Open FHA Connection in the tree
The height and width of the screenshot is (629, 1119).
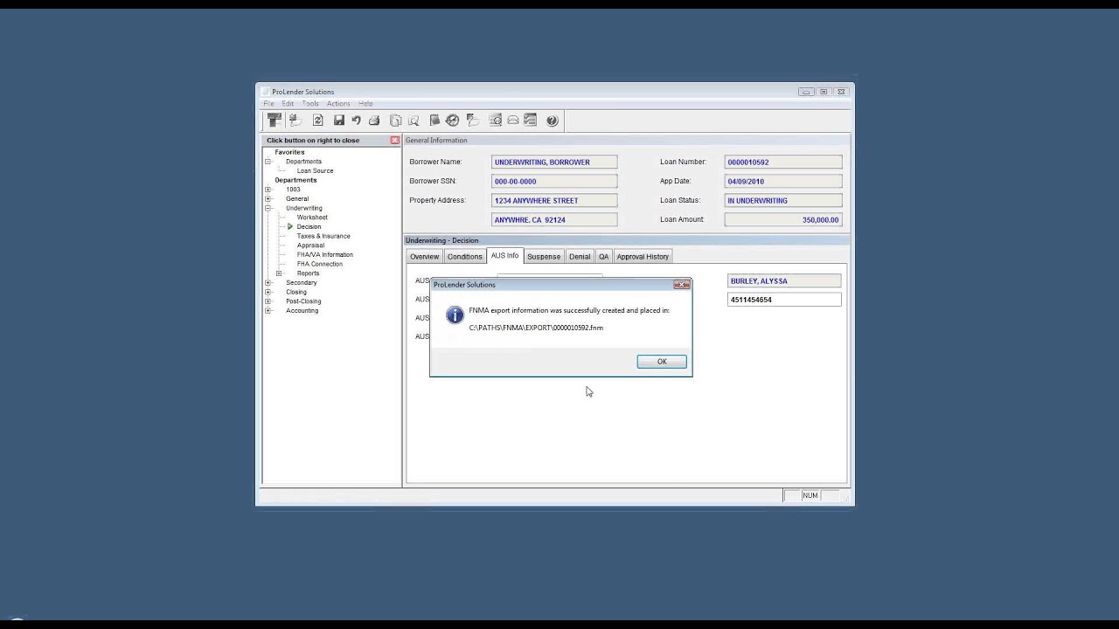pyautogui.click(x=320, y=264)
